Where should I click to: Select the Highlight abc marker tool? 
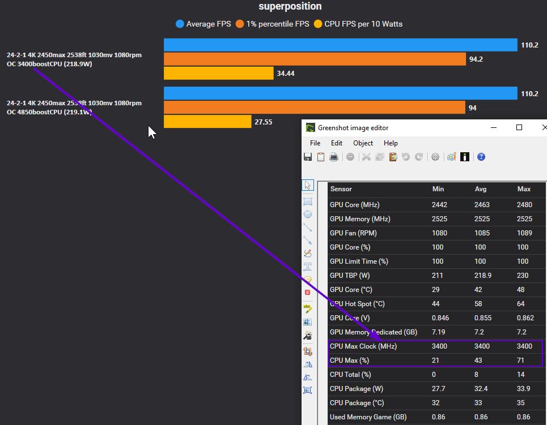click(308, 308)
